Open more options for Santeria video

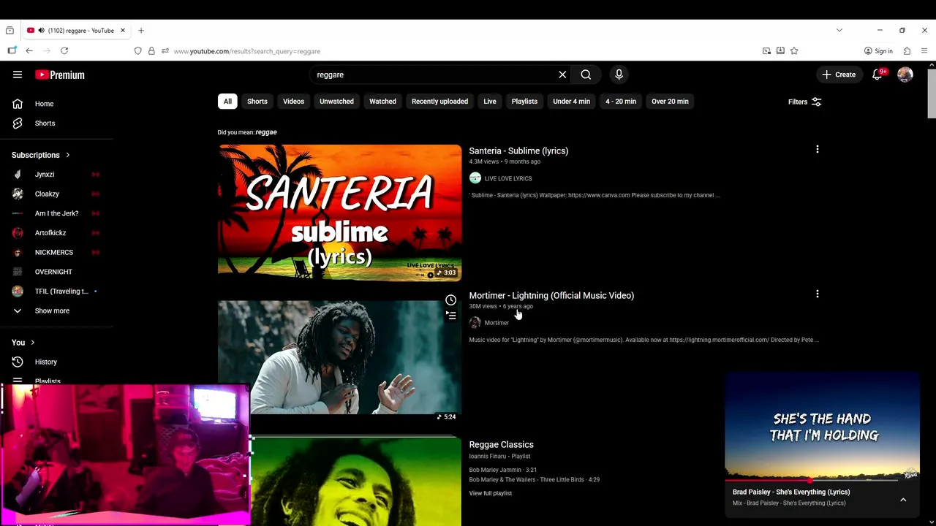pyautogui.click(x=817, y=150)
